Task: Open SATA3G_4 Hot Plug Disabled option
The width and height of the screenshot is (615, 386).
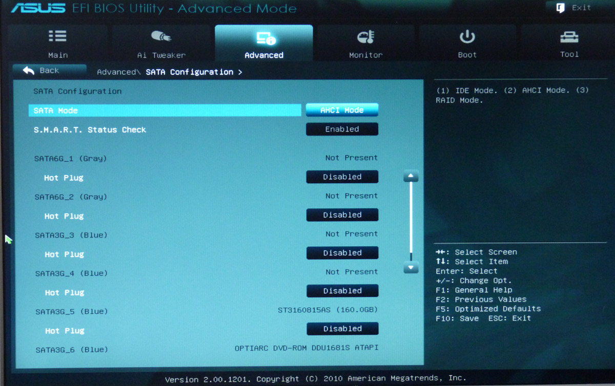Action: pyautogui.click(x=342, y=291)
